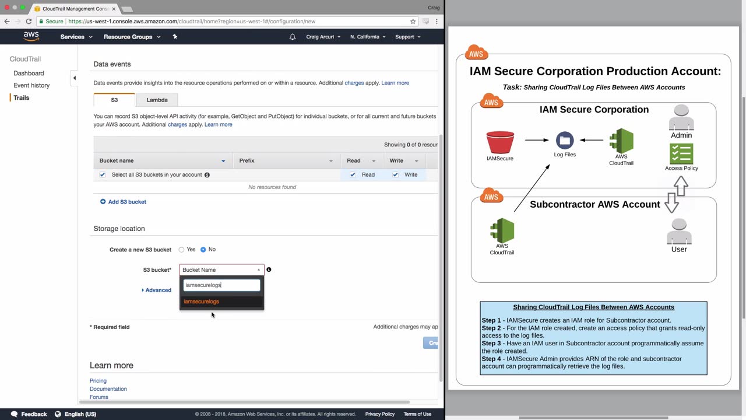The width and height of the screenshot is (746, 420).
Task: Go to Trails in the sidebar
Action: [x=22, y=98]
